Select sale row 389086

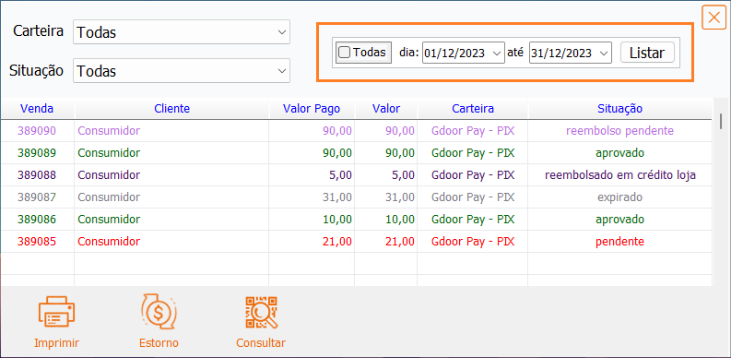pos(356,220)
